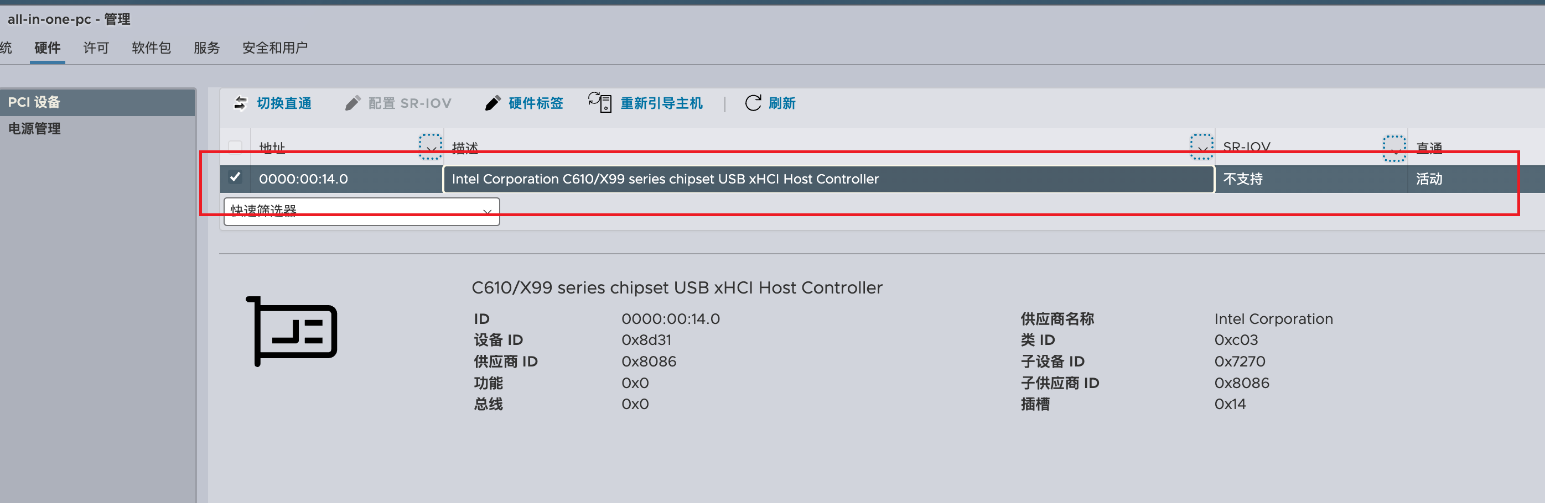Switch to the 许可 tab
The image size is (1545, 503).
click(96, 48)
